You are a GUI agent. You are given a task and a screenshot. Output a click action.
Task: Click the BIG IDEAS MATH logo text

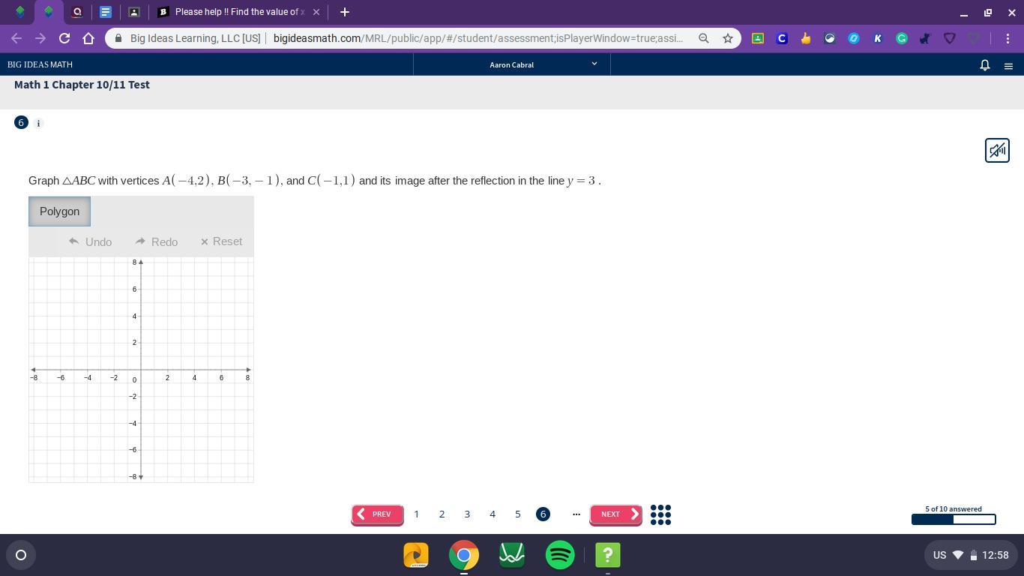tap(40, 64)
